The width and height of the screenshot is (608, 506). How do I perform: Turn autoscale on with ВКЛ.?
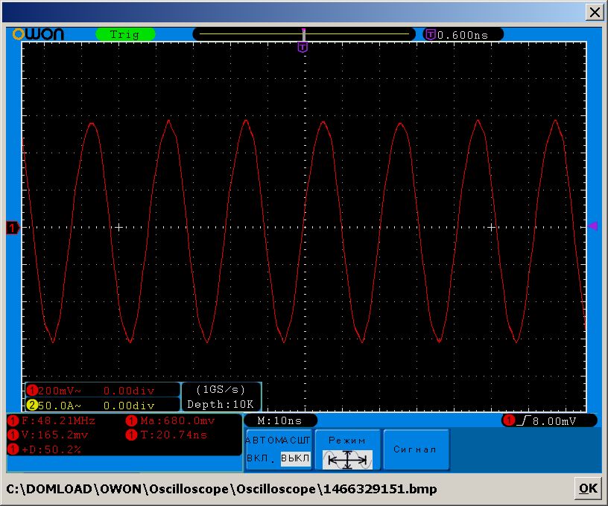[x=260, y=458]
